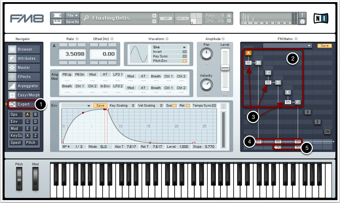Select previous preset with up arrow
This screenshot has height=203, width=340.
click(x=154, y=15)
